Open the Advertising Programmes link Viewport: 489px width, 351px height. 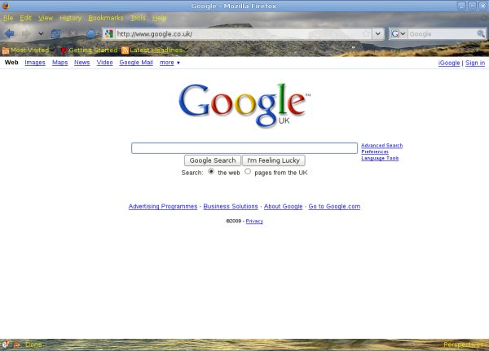point(163,206)
